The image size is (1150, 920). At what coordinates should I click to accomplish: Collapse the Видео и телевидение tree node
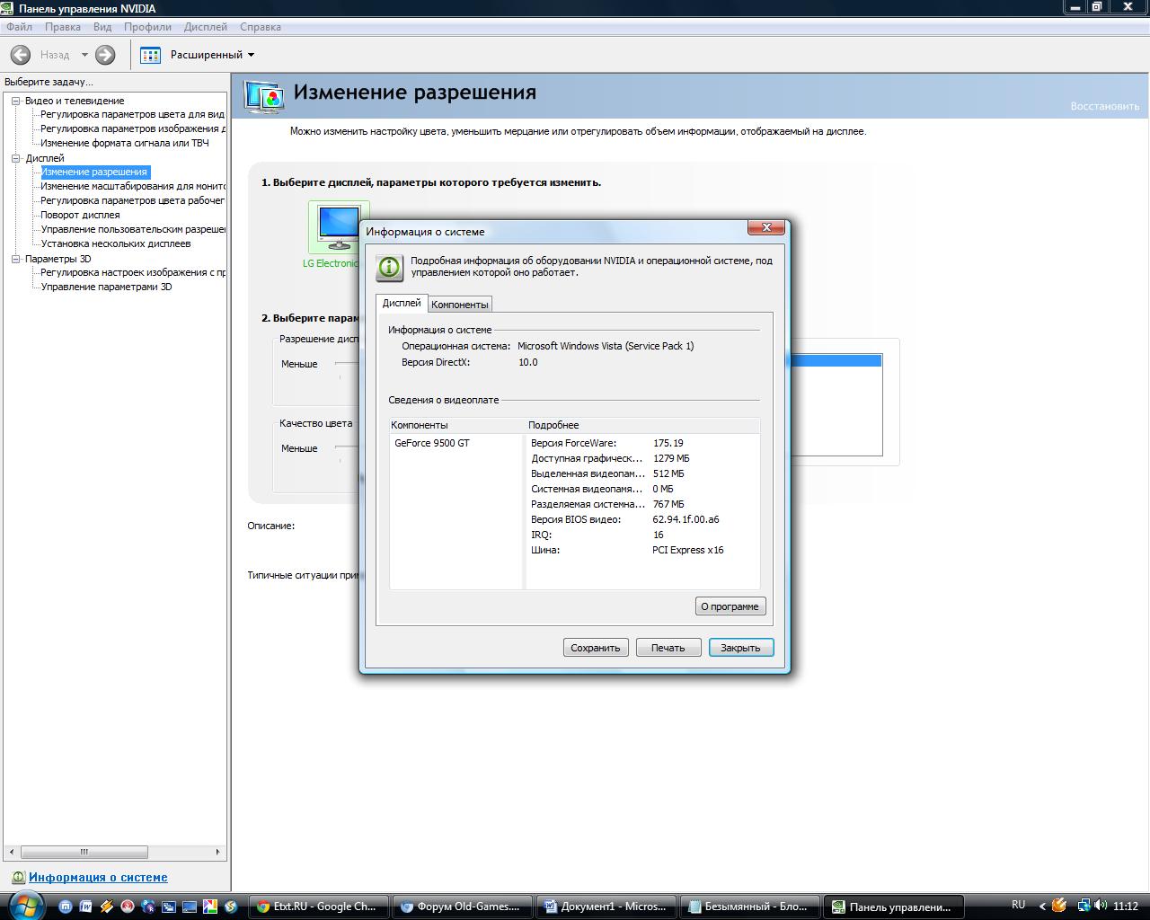pos(15,101)
